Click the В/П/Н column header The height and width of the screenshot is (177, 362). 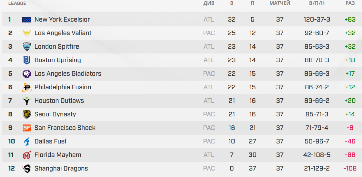(317, 4)
